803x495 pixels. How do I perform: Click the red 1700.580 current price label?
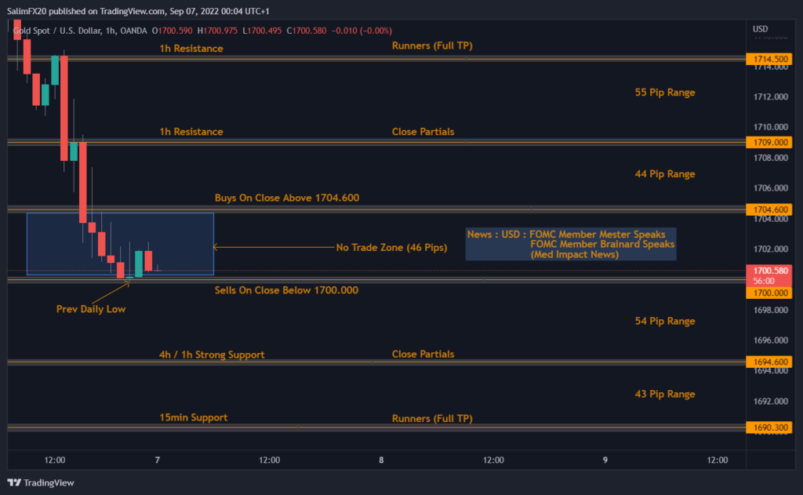coord(771,270)
